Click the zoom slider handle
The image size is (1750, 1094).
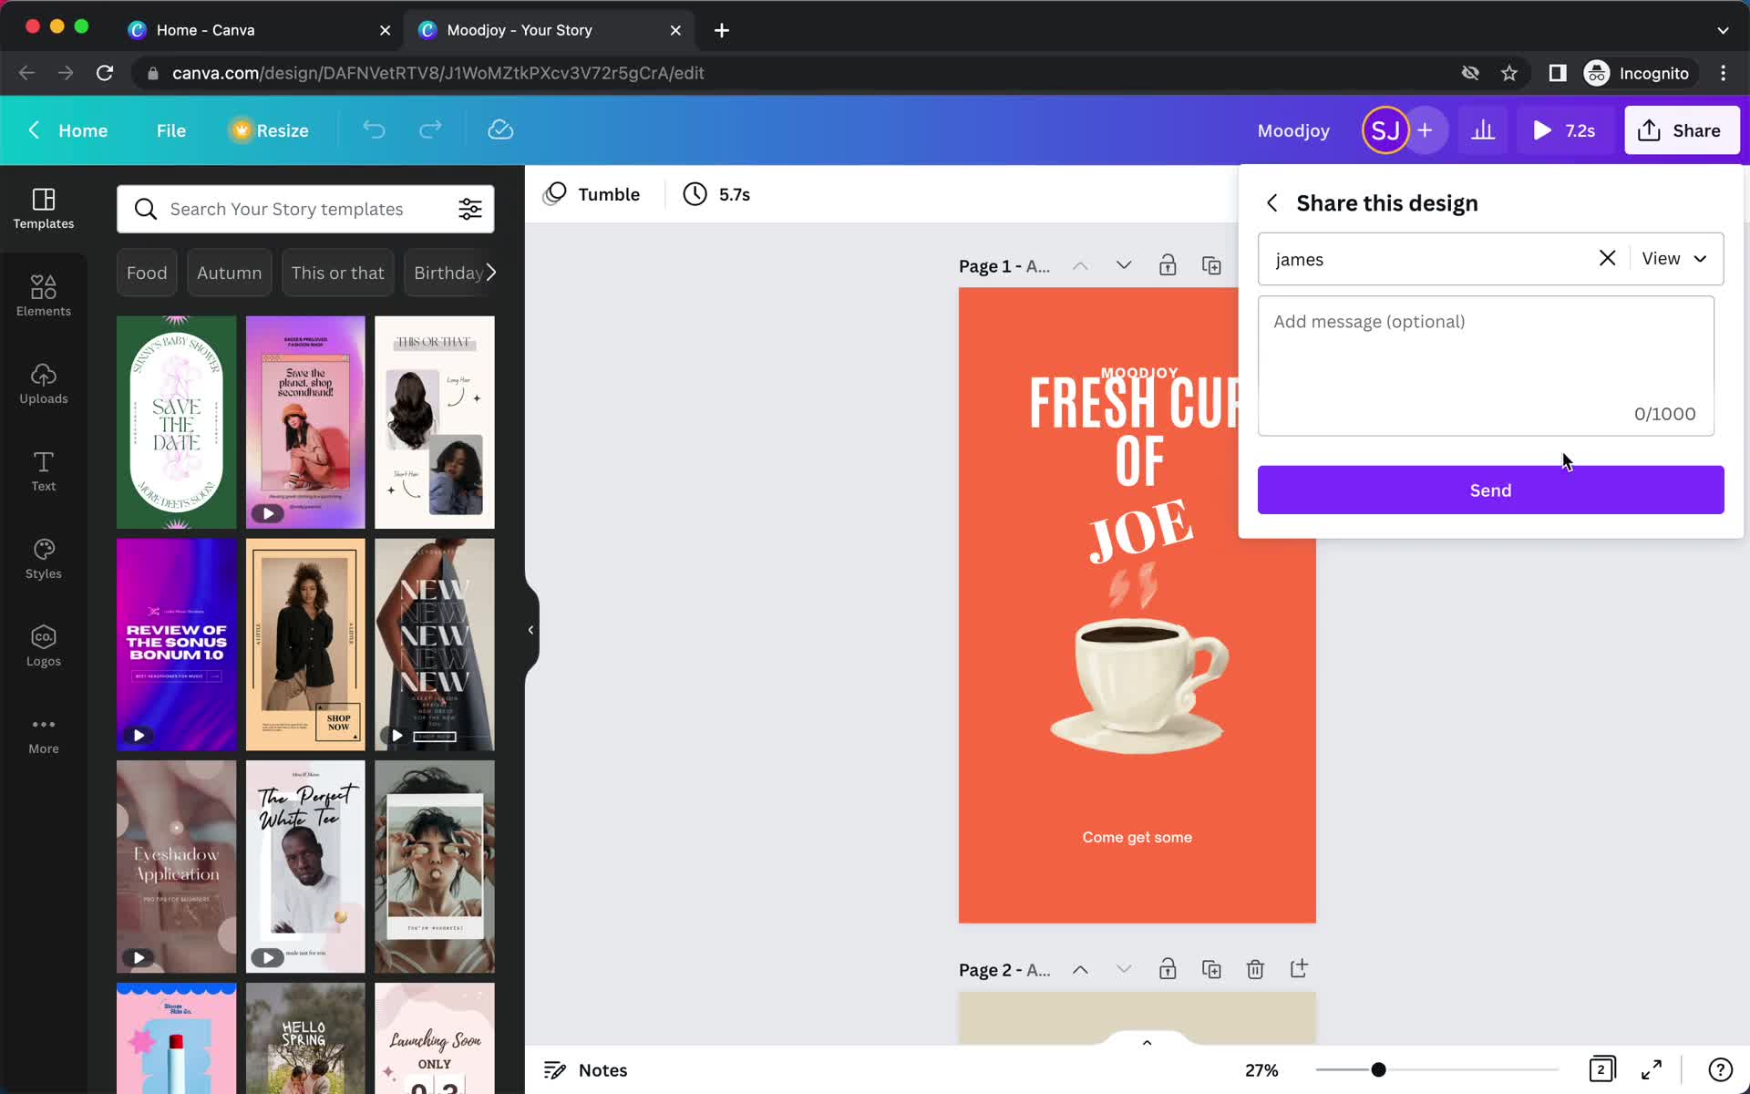tap(1378, 1069)
